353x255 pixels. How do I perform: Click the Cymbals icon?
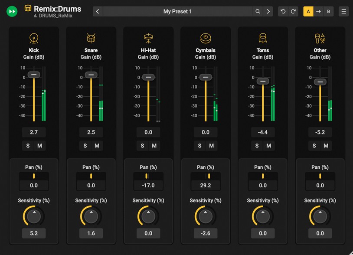click(x=206, y=38)
